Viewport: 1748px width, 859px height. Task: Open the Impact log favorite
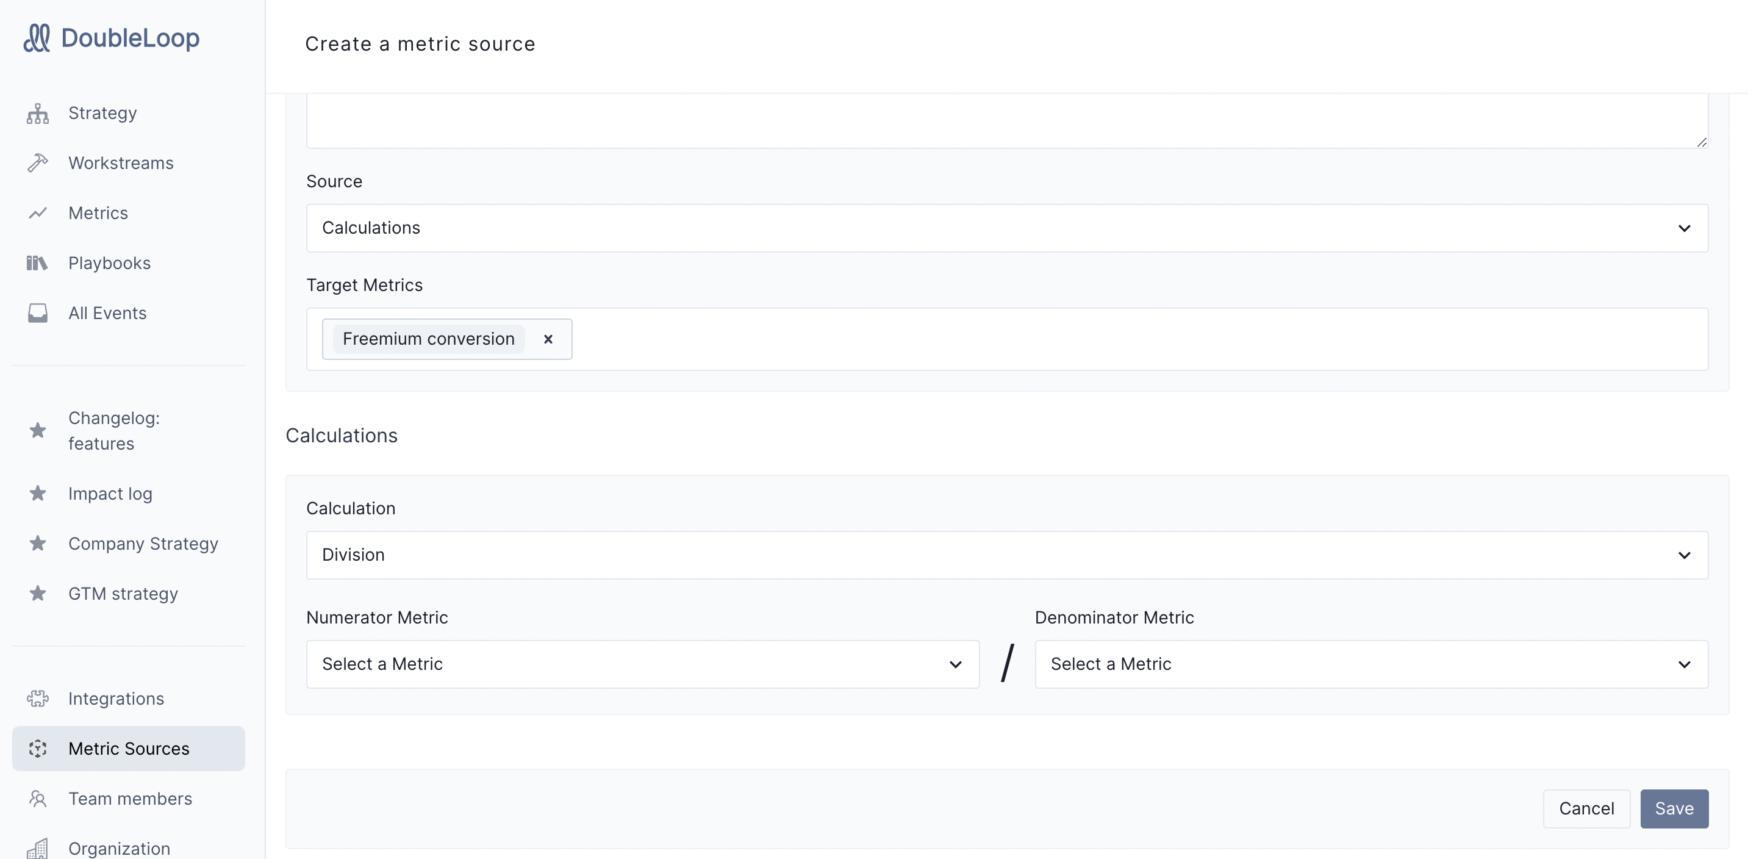tap(129, 494)
